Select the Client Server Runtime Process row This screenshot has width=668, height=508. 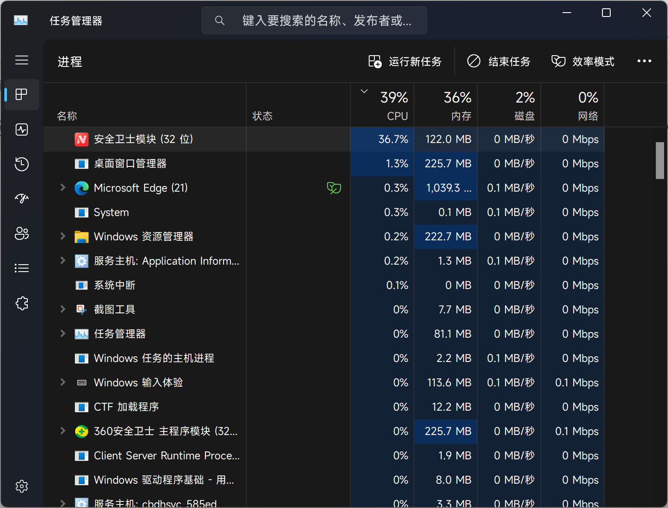point(324,455)
